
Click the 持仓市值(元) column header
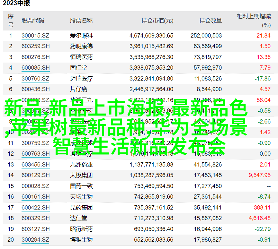click(157, 21)
